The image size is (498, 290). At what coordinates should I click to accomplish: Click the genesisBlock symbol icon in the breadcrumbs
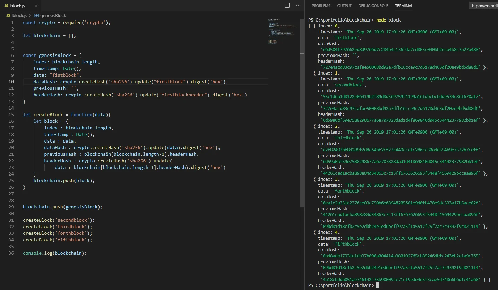point(36,16)
